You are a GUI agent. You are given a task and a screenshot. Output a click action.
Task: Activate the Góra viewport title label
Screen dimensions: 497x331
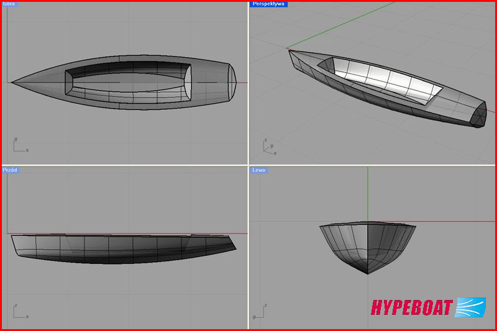click(x=9, y=4)
